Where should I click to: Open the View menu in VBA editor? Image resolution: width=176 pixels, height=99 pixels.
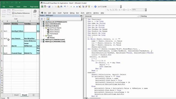(54, 13)
